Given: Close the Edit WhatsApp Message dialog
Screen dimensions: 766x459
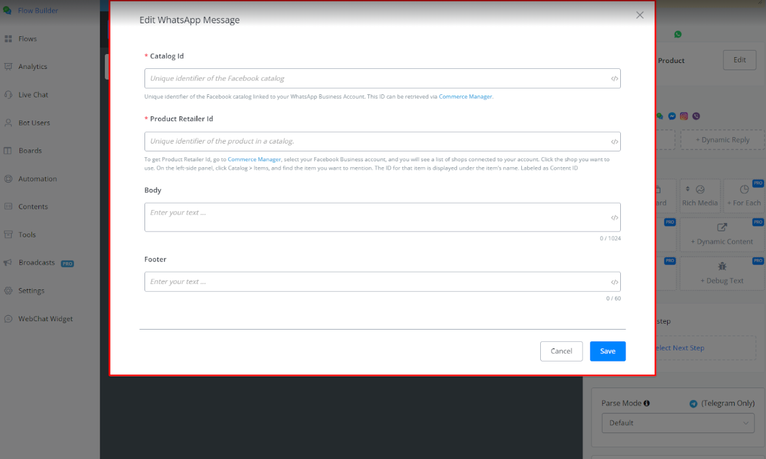Looking at the screenshot, I should pos(640,15).
